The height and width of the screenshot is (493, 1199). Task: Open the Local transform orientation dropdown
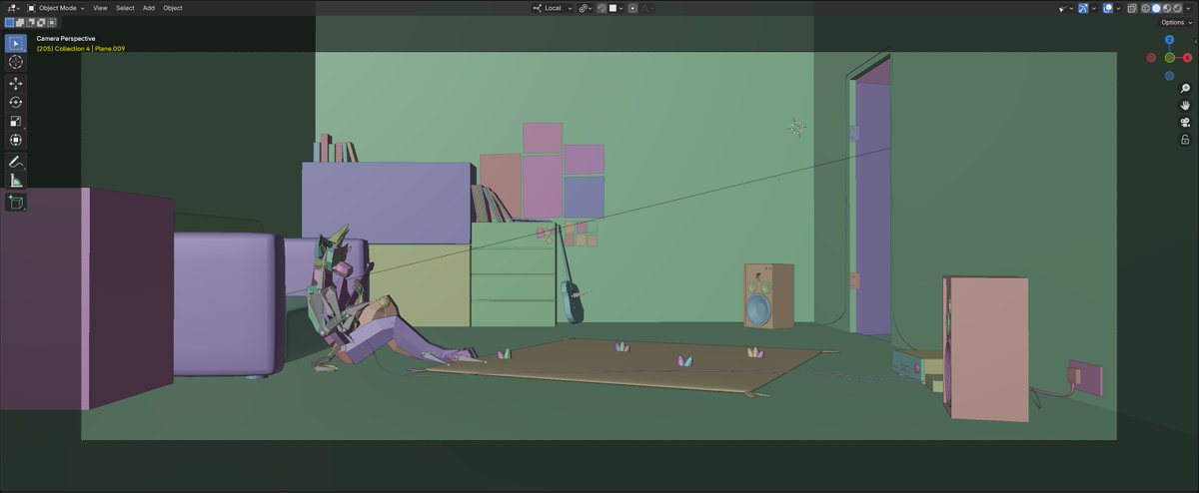553,8
